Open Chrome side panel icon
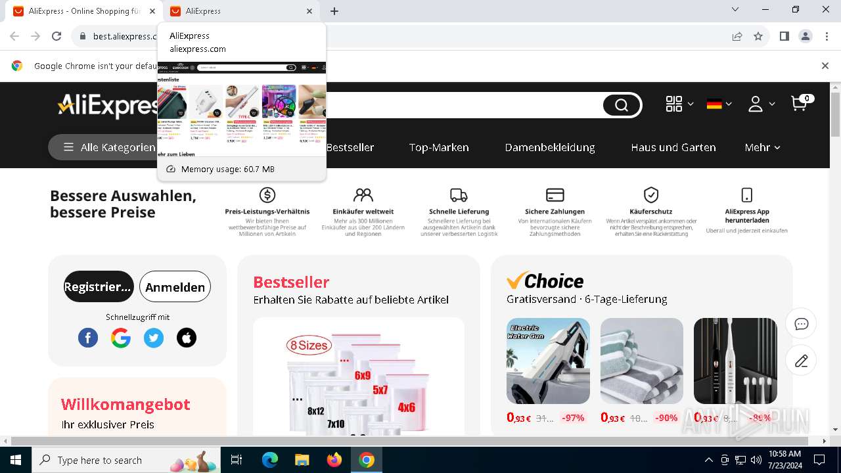Screen dimensions: 841x473 coord(784,36)
